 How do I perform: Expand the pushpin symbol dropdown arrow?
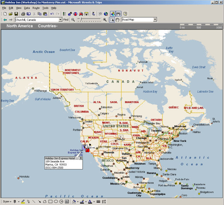tap(19, 202)
